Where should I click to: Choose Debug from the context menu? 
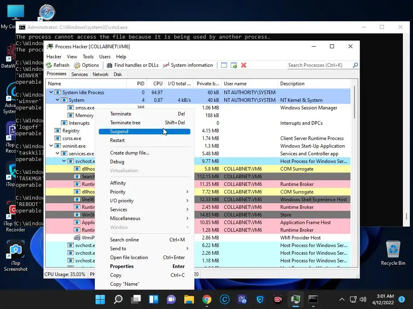(x=144, y=162)
